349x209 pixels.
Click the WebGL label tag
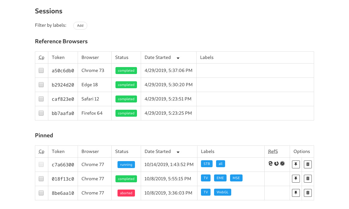[222, 192]
